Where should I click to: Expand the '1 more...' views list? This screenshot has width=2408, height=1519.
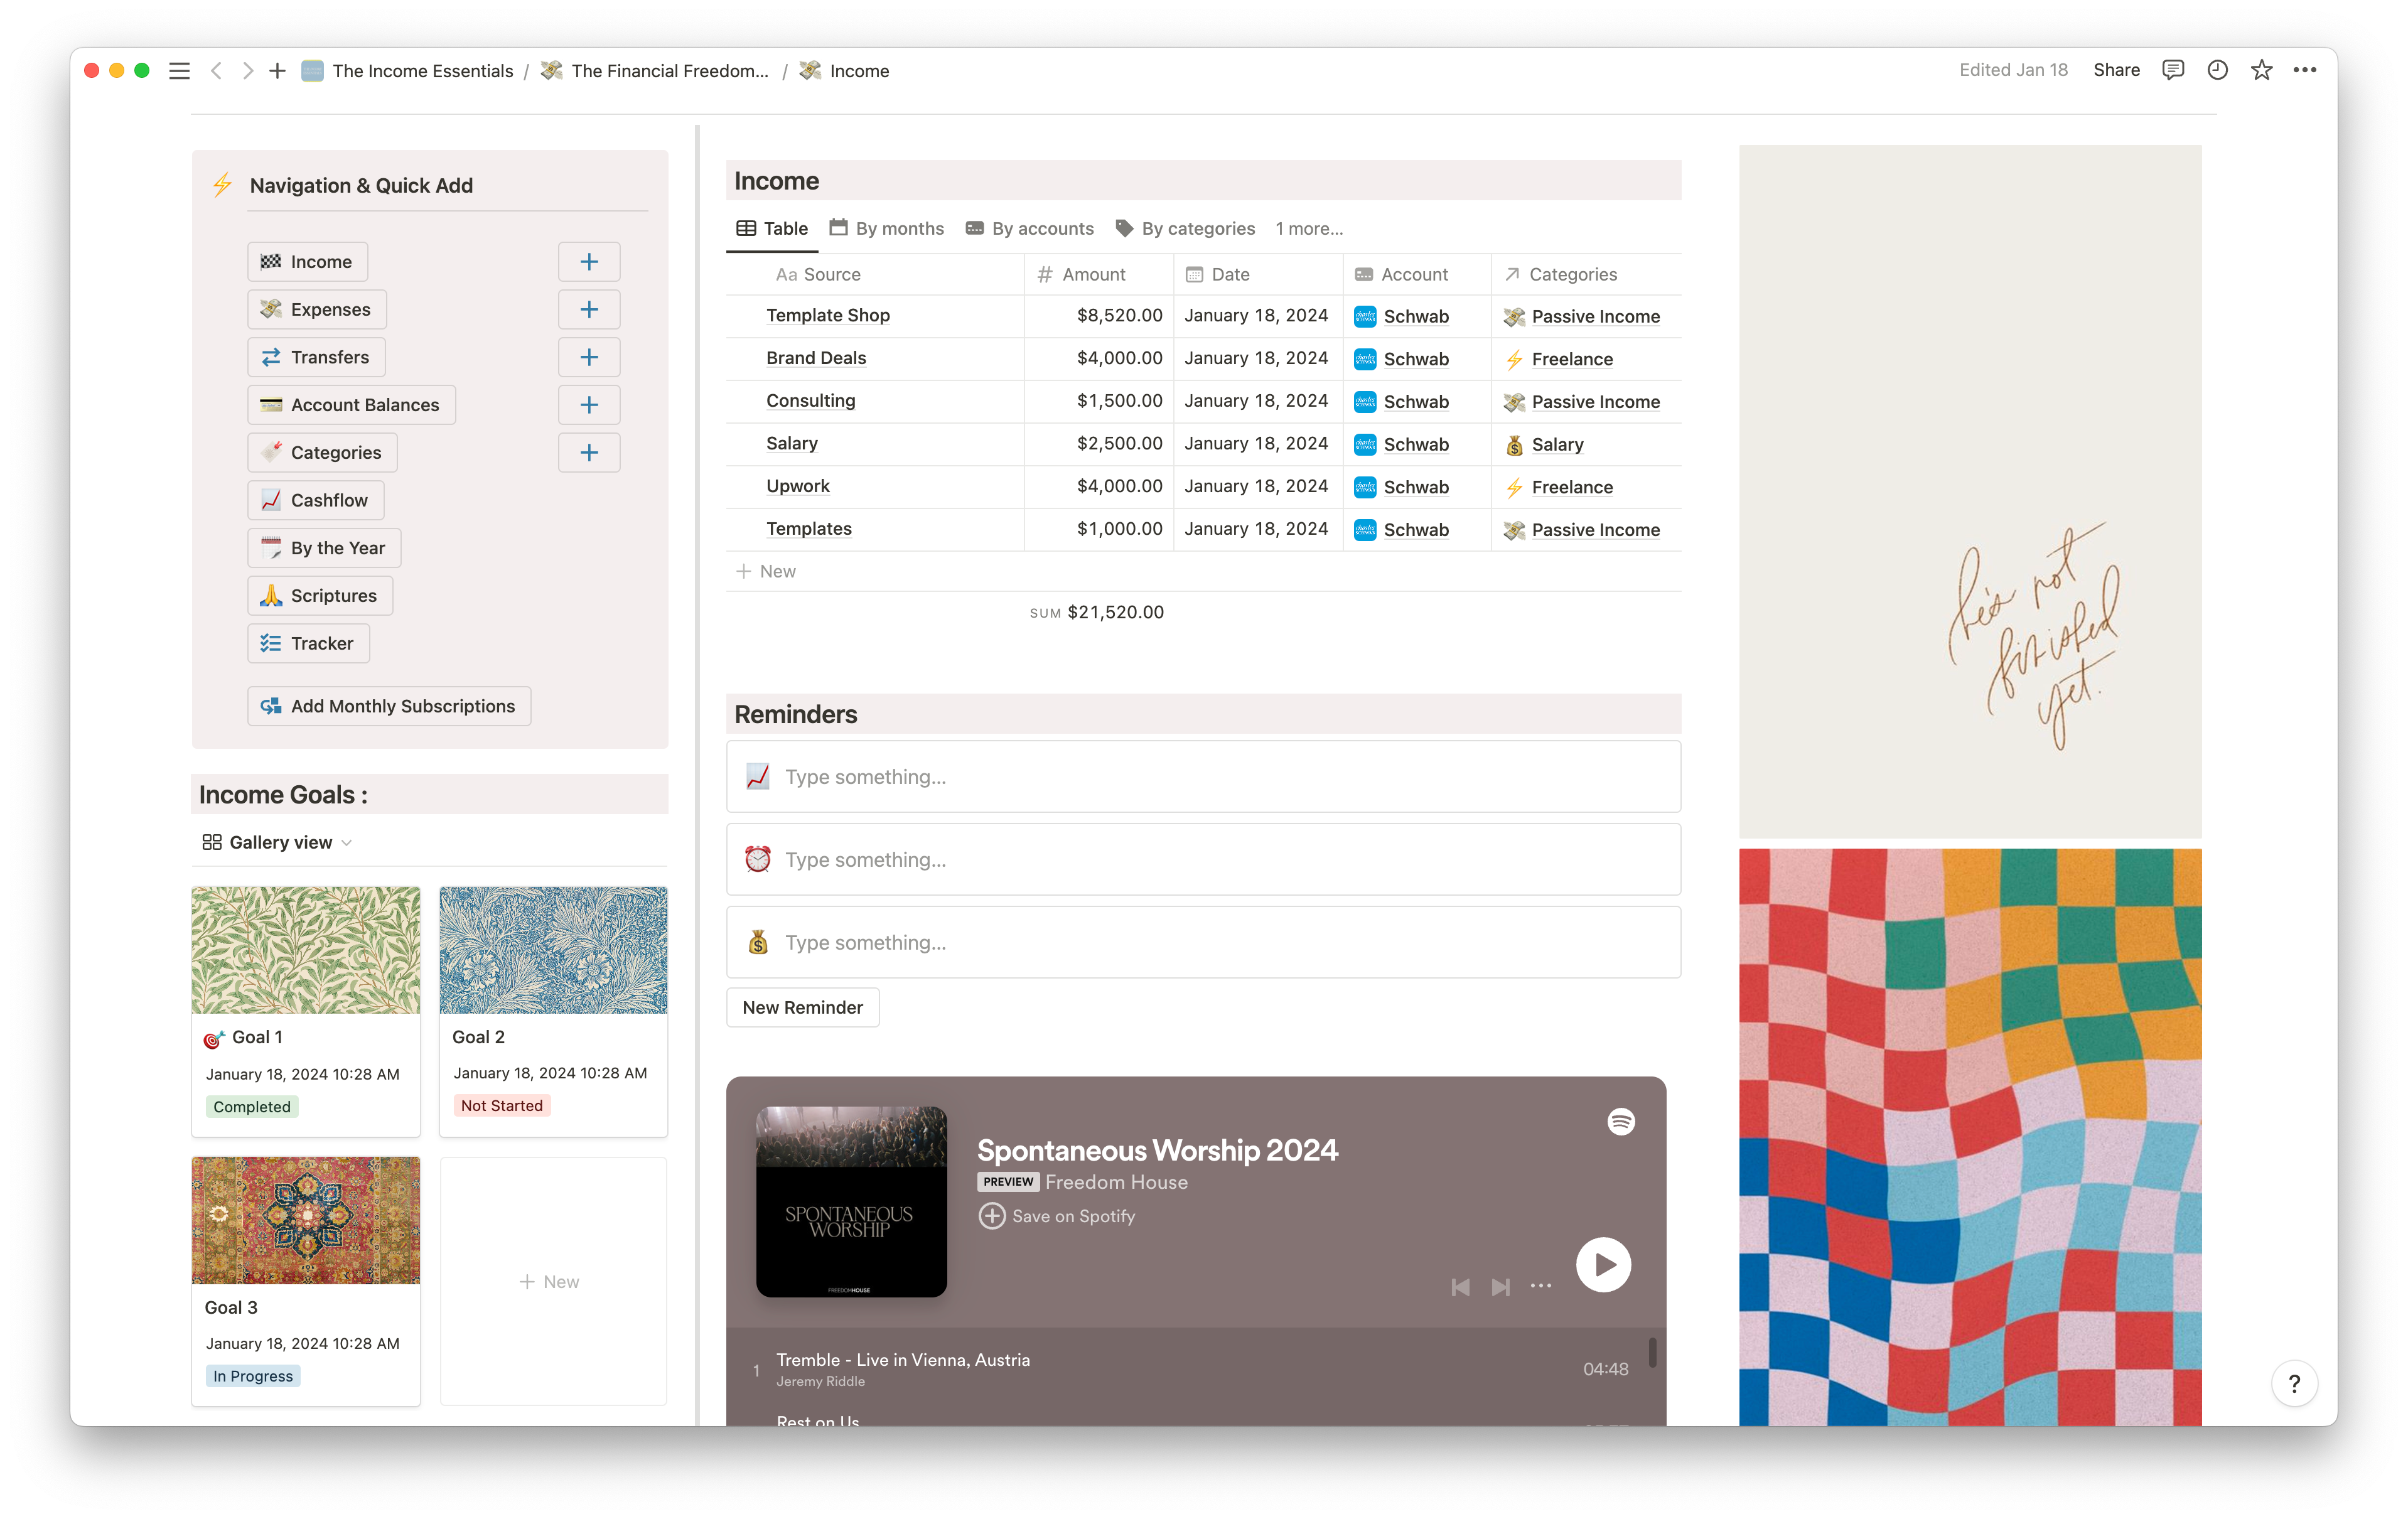point(1308,229)
